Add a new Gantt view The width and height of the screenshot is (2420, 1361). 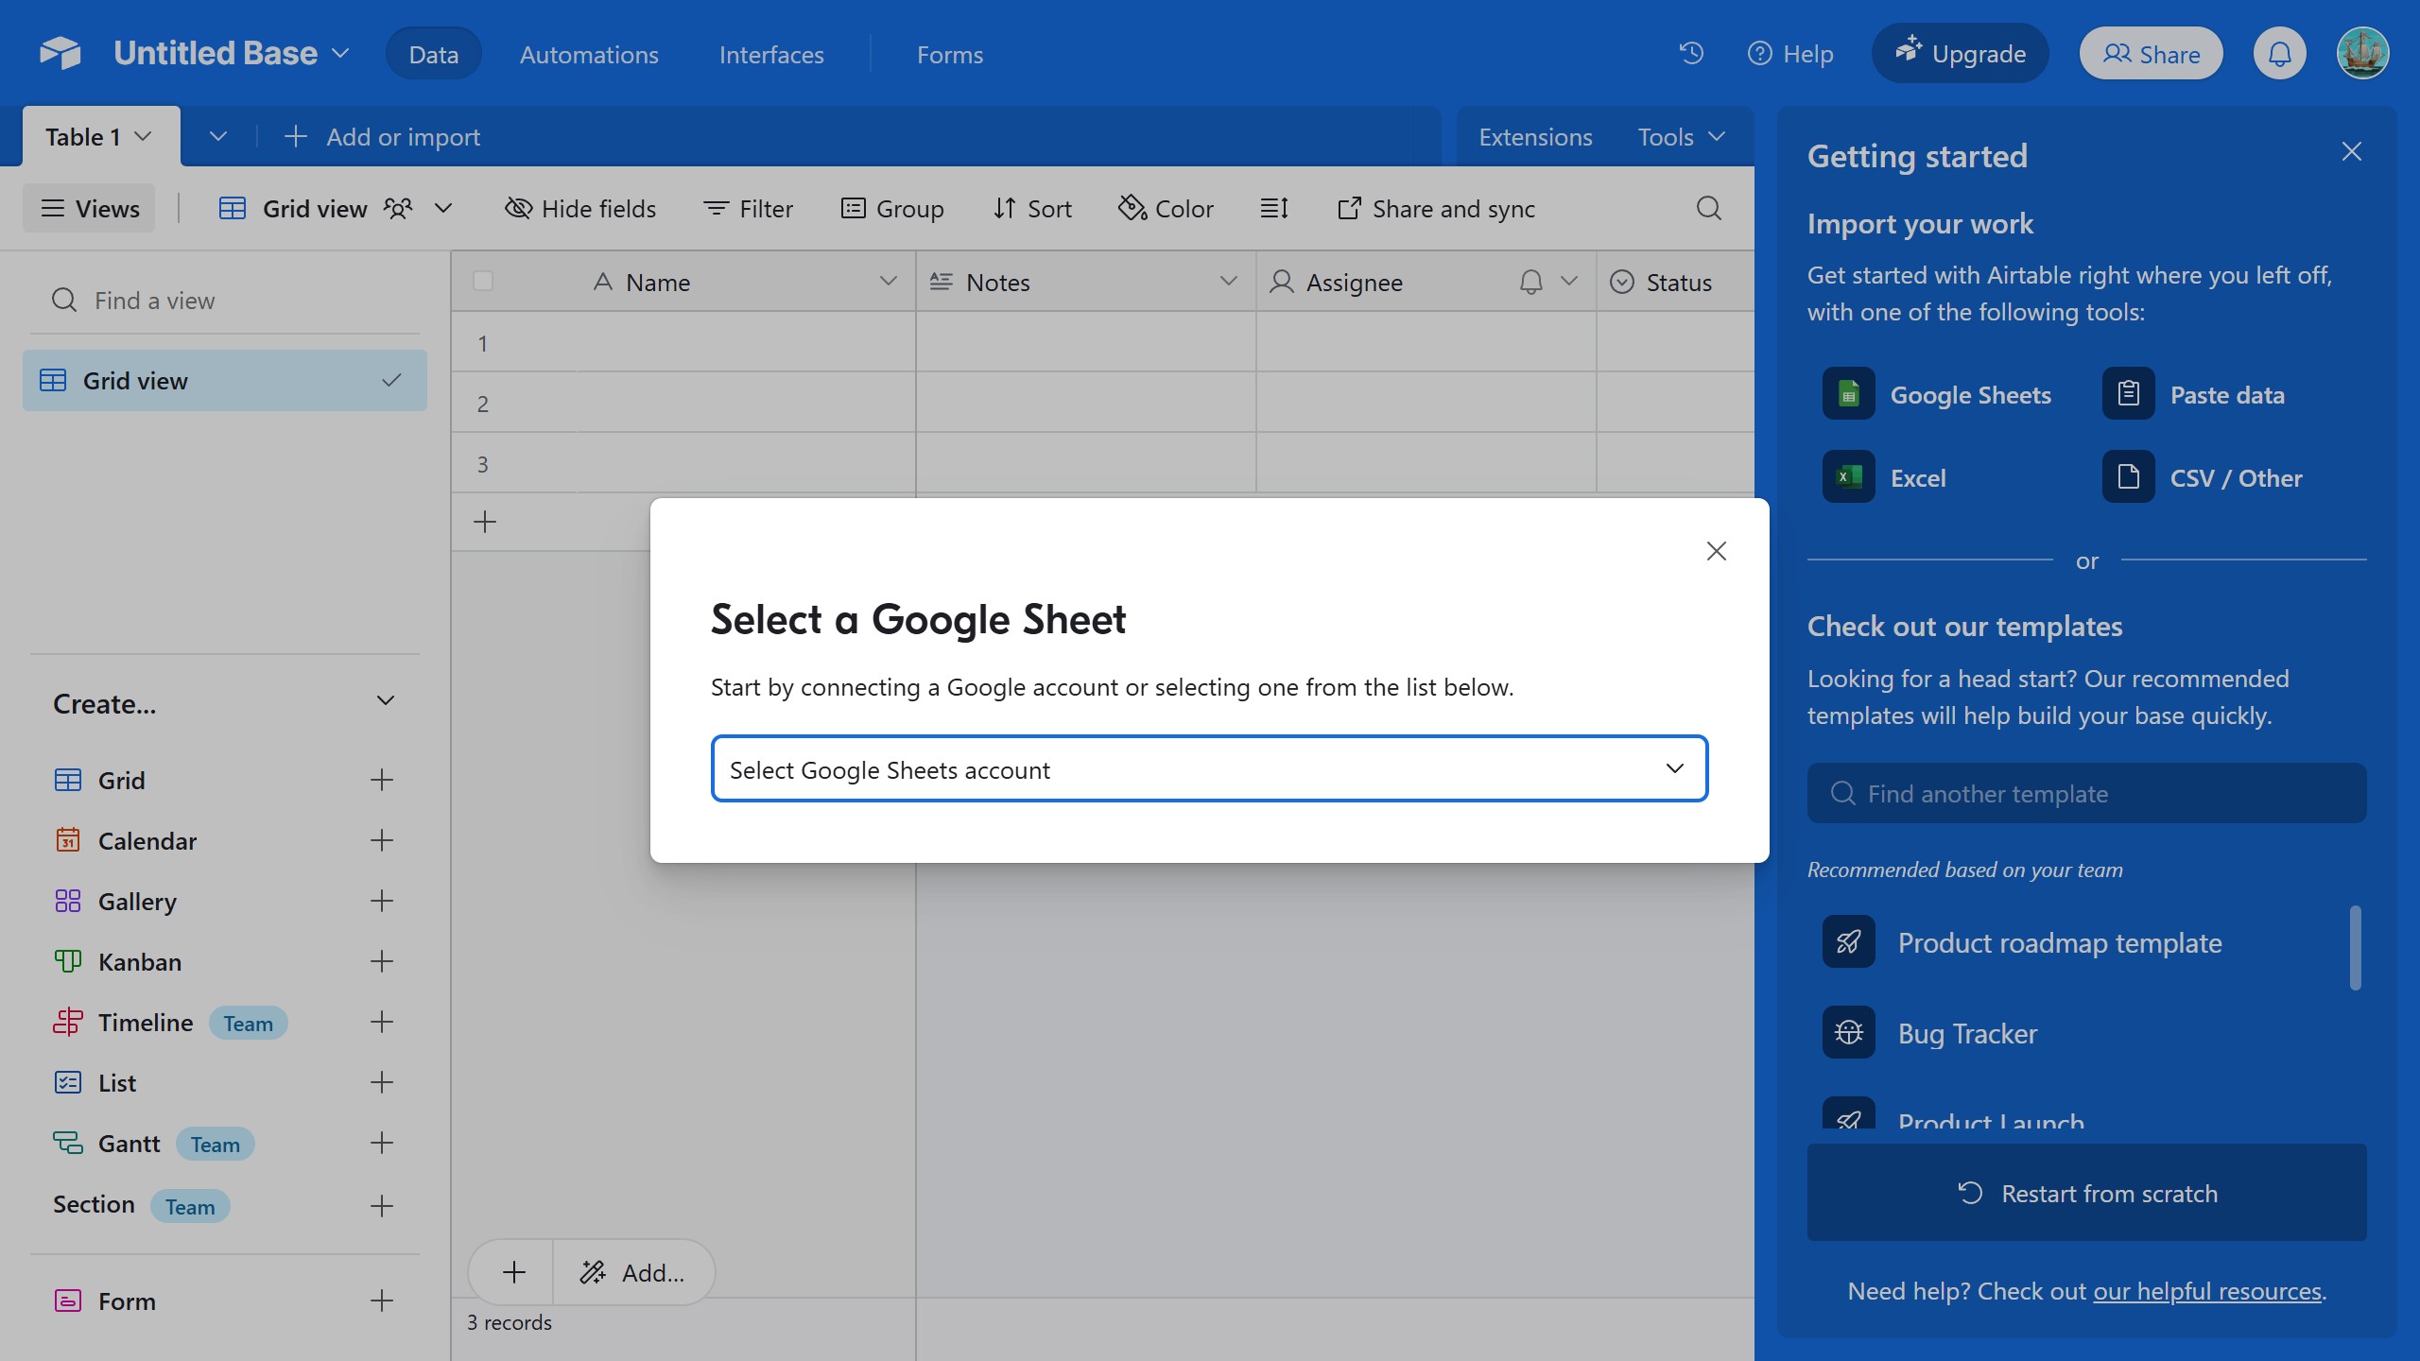pos(381,1143)
